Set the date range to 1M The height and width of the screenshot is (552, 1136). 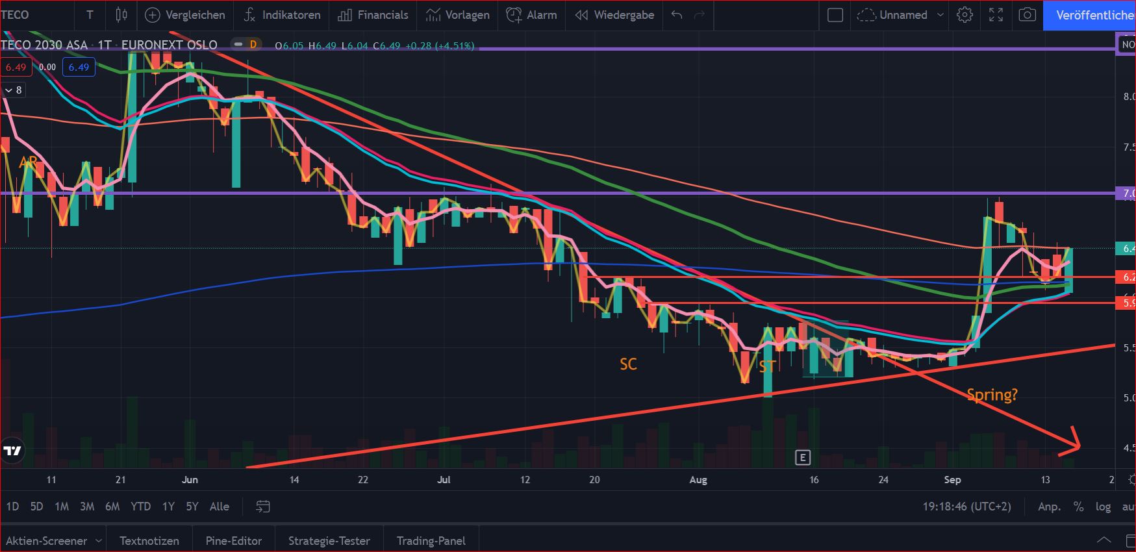pos(62,507)
